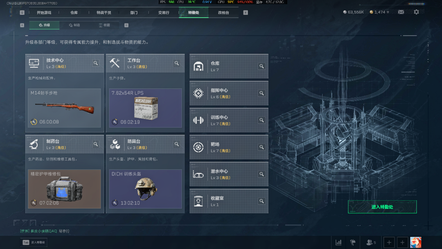Viewport: 442px width, 249px height.
Task: Click the flag icon in bottom bar
Action: 353,242
